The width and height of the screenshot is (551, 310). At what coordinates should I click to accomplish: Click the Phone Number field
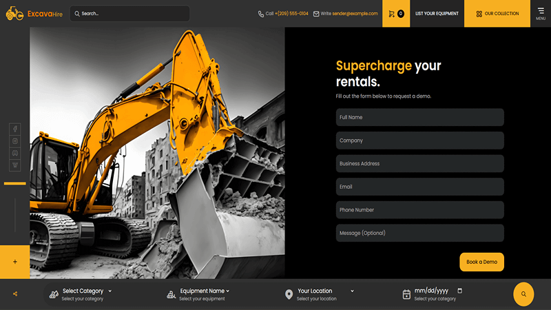pos(419,210)
